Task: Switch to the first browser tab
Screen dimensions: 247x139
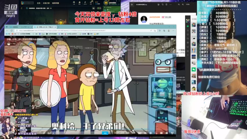Action: [x=20, y=27]
